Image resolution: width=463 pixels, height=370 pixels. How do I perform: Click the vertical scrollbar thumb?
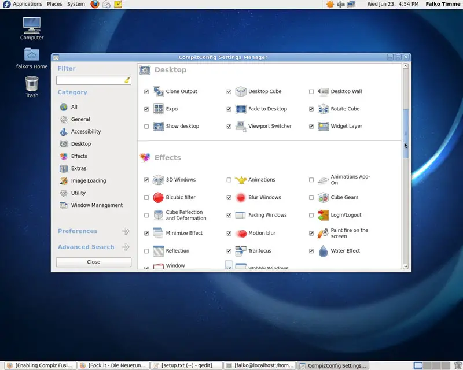pos(406,134)
